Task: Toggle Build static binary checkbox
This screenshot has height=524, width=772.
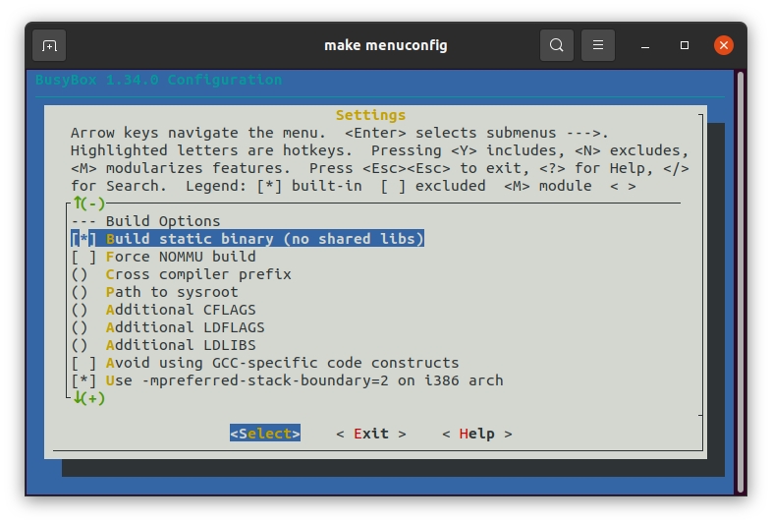Action: tap(83, 239)
